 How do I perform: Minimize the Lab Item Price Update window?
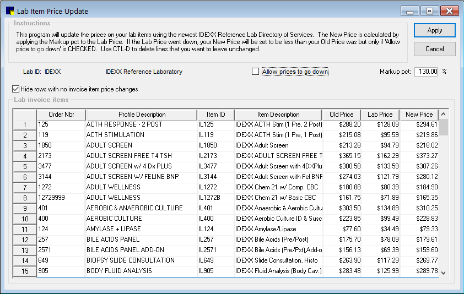[409, 11]
